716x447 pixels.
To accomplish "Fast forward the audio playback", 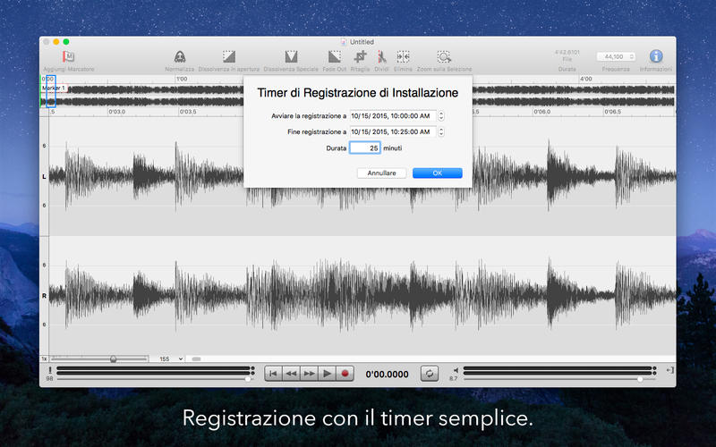I will (x=309, y=374).
